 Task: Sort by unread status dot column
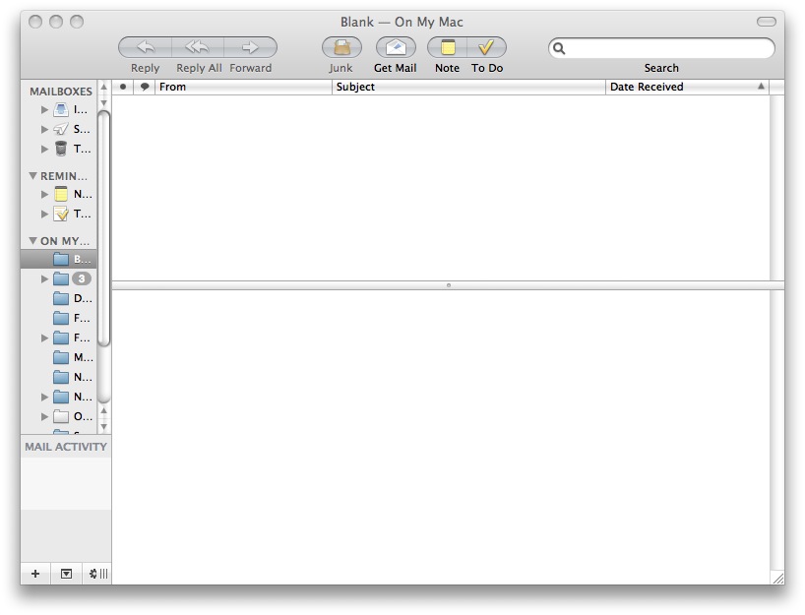[123, 87]
